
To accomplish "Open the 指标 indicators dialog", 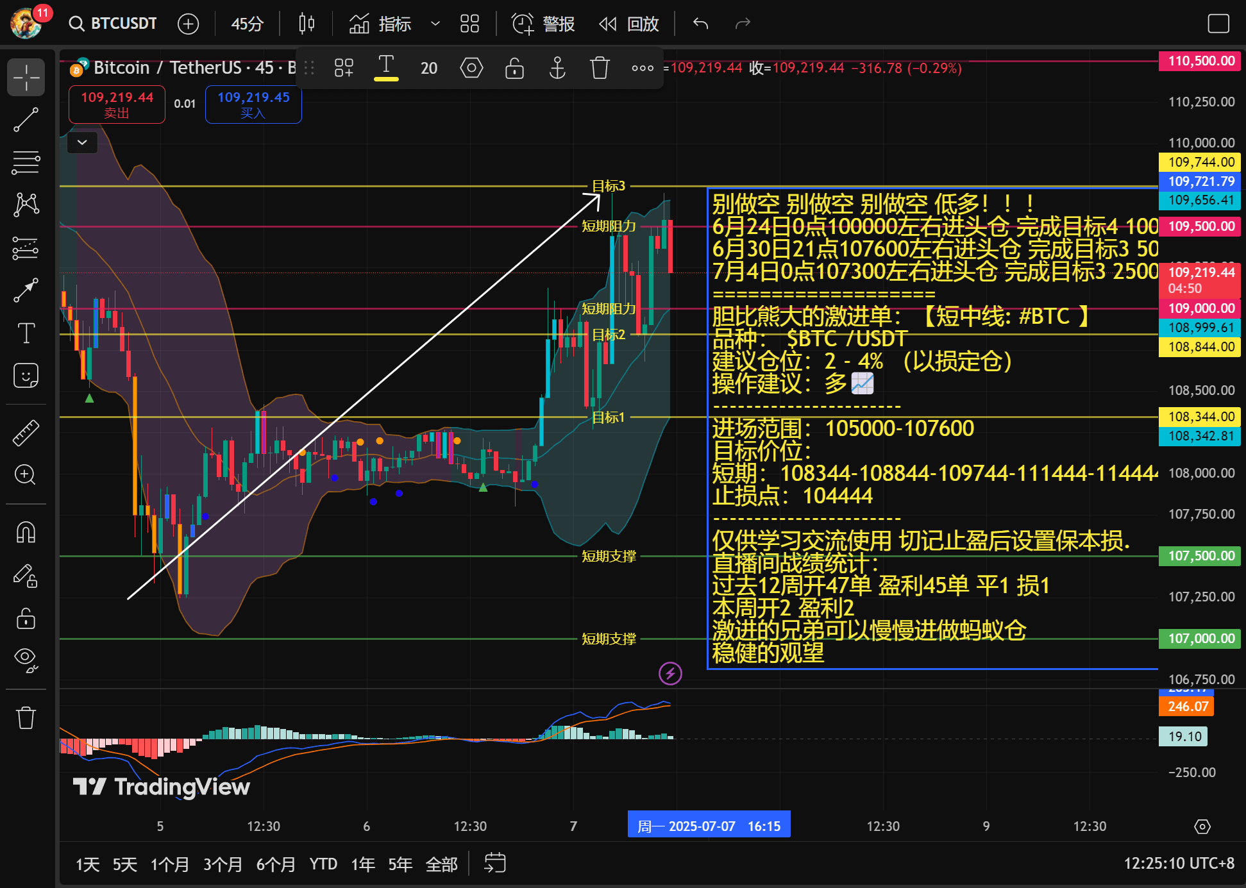I will click(x=380, y=24).
